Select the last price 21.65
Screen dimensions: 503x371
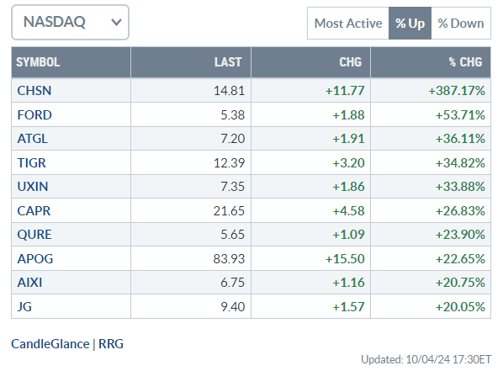click(x=229, y=211)
